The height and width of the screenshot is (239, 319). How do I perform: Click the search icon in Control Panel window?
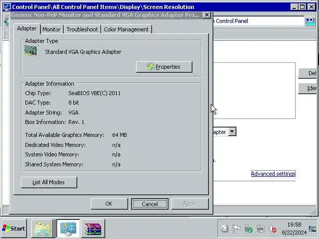310,21
